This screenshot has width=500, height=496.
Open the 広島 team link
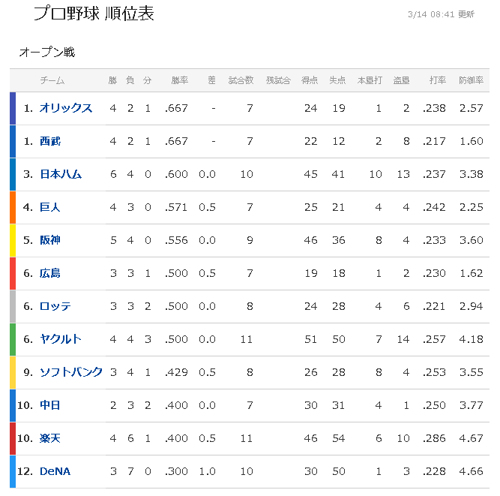pyautogui.click(x=50, y=273)
